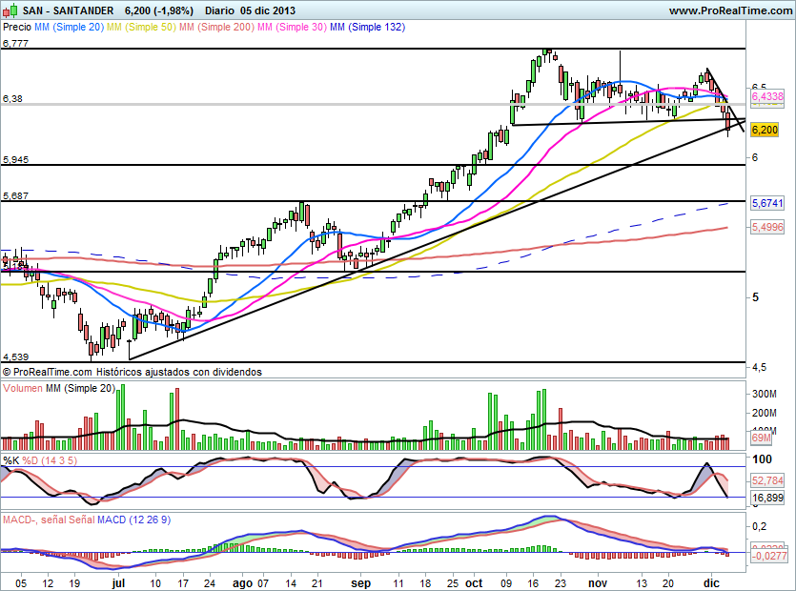Click the Precio panel label
This screenshot has height=591, width=796.
click(x=17, y=27)
